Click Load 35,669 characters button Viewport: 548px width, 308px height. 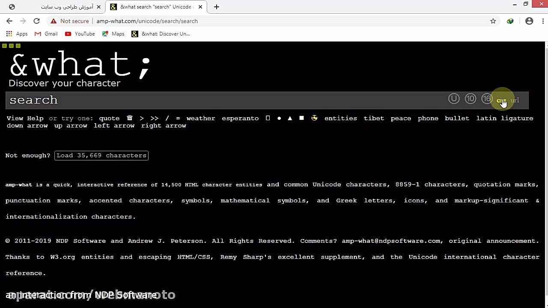(101, 155)
